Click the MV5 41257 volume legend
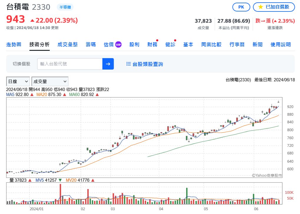The image size is (300, 214). click(49, 180)
